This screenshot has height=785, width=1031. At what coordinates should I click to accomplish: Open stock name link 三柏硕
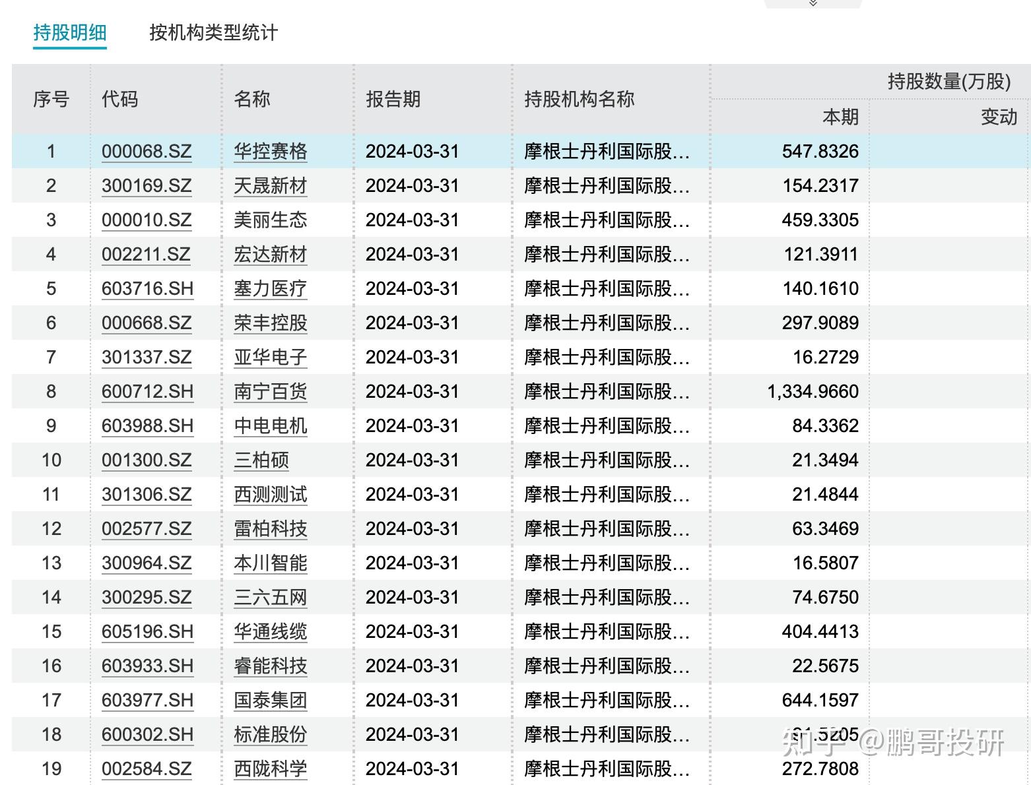point(261,460)
